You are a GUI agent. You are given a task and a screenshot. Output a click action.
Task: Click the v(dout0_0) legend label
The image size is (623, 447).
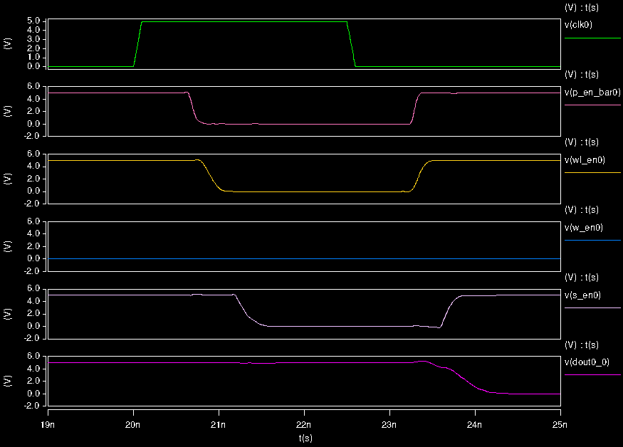[x=587, y=362]
